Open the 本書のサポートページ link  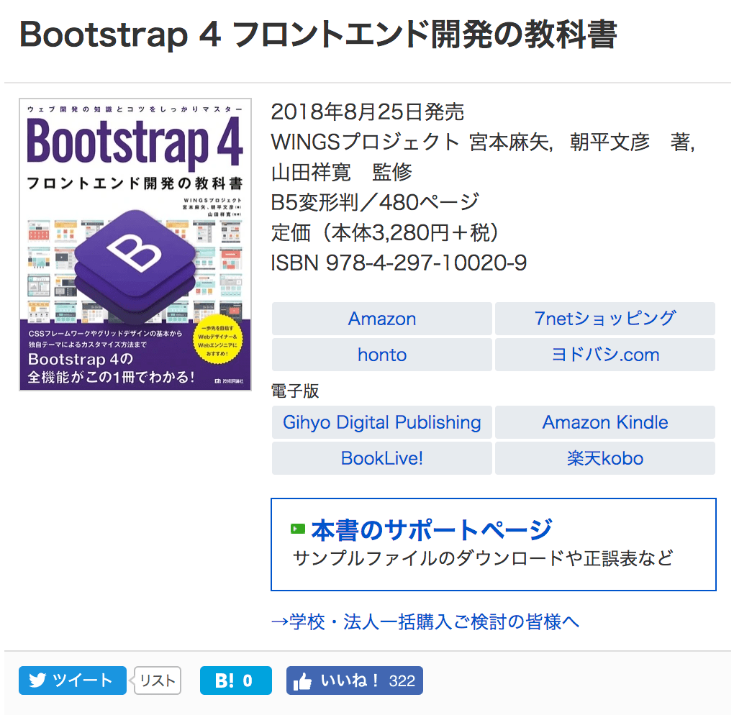431,530
